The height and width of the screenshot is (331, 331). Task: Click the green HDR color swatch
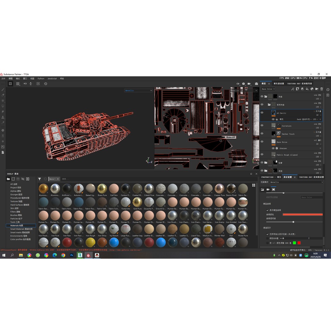pyautogui.click(x=295, y=243)
